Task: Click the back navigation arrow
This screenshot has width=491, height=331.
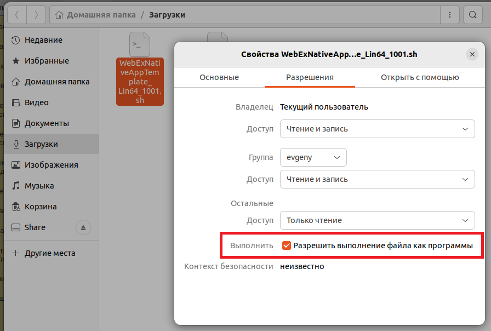Action: tap(16, 15)
